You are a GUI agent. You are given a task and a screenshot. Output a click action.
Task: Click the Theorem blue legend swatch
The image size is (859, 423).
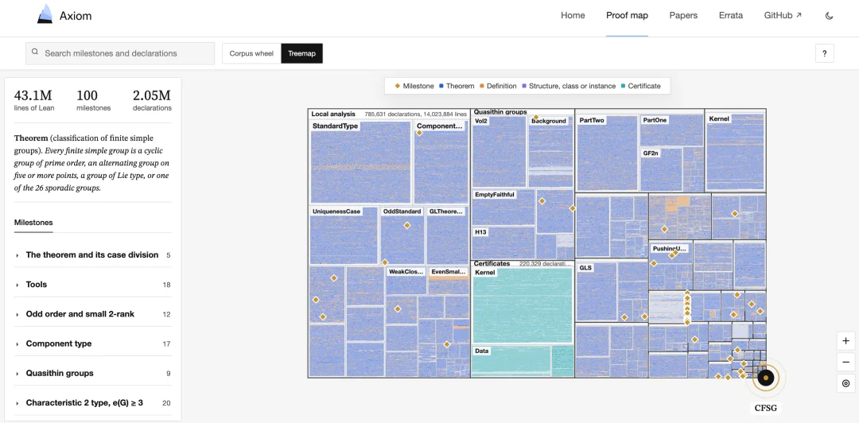pos(441,86)
